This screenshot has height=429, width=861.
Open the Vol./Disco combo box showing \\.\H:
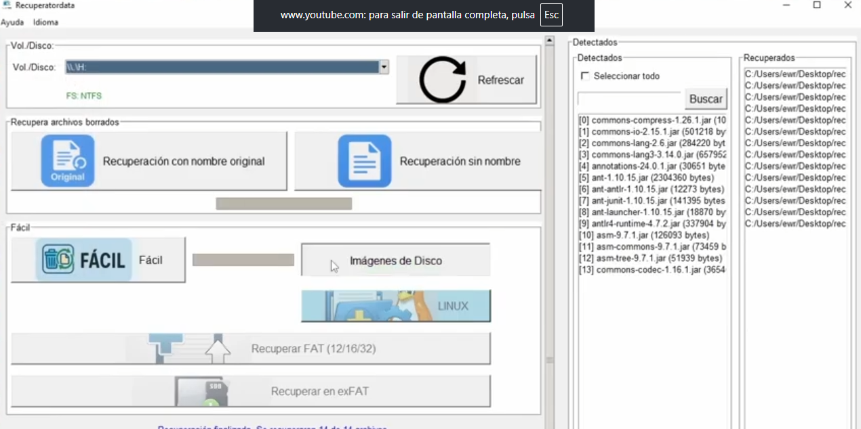[222, 67]
